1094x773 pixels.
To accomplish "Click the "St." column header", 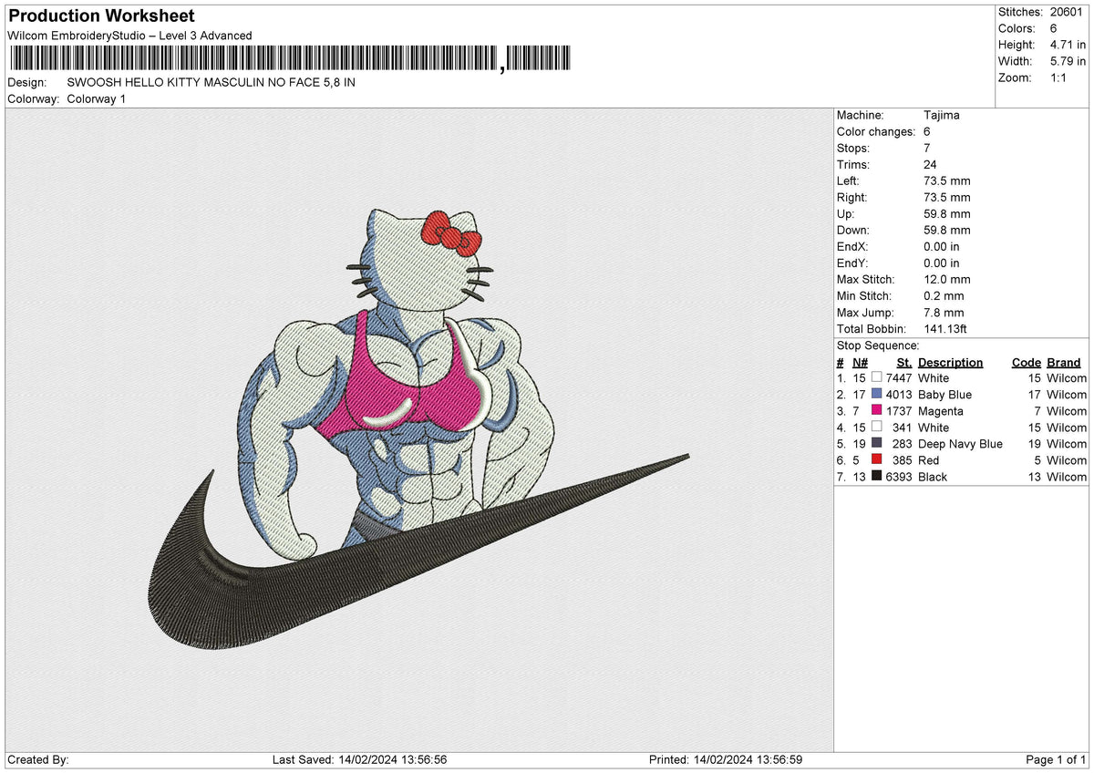I will (x=904, y=362).
